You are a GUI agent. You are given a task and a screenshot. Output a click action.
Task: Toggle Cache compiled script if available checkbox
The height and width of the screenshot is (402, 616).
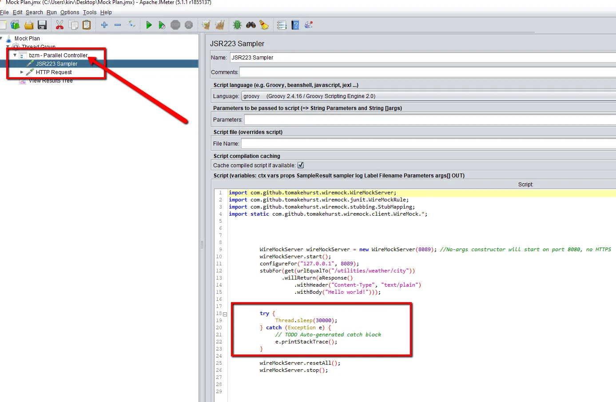[301, 165]
